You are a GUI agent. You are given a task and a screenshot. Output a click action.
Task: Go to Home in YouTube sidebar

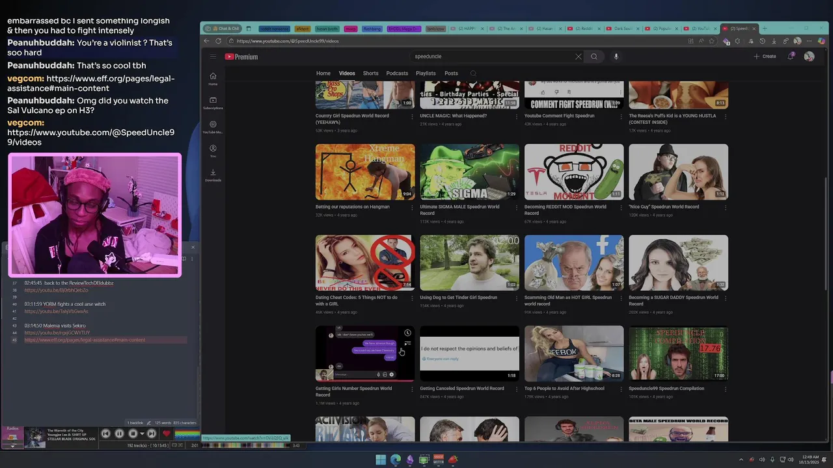(213, 79)
